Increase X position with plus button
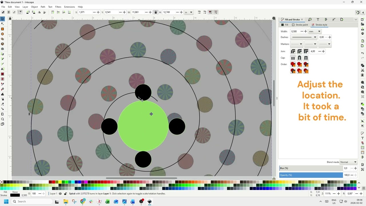Image resolution: width=366 pixels, height=206 pixels. (x=98, y=12)
